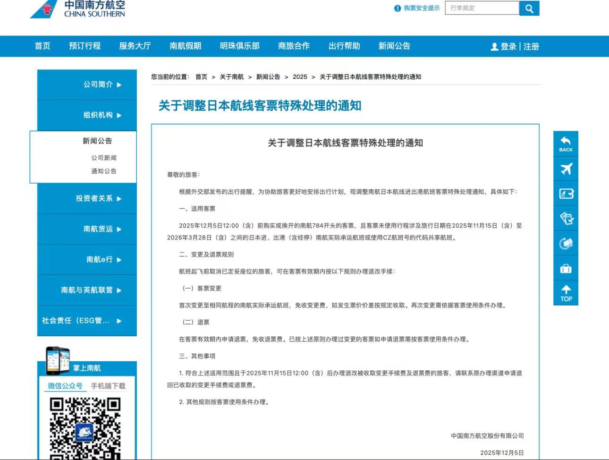609x460 pixels.
Task: Open the 购票安全提示 link
Action: (x=421, y=8)
